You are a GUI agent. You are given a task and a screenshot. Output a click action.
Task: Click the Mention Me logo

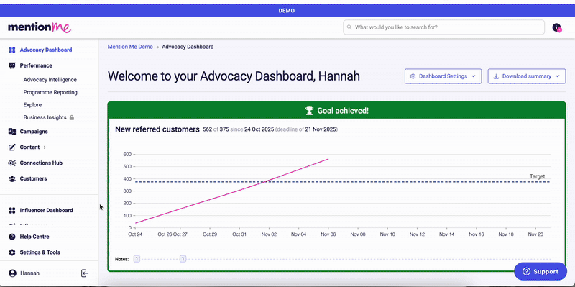tap(40, 27)
